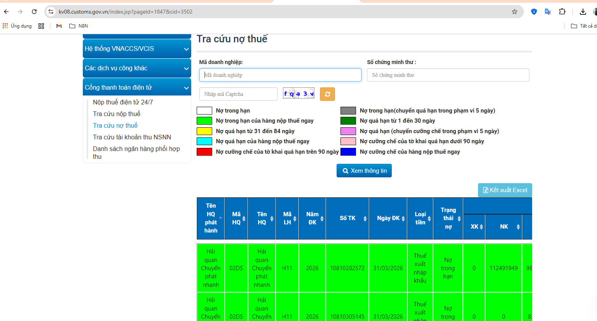
Task: Expand the Hệ thống VNACCS/VCIS menu
Action: [137, 49]
